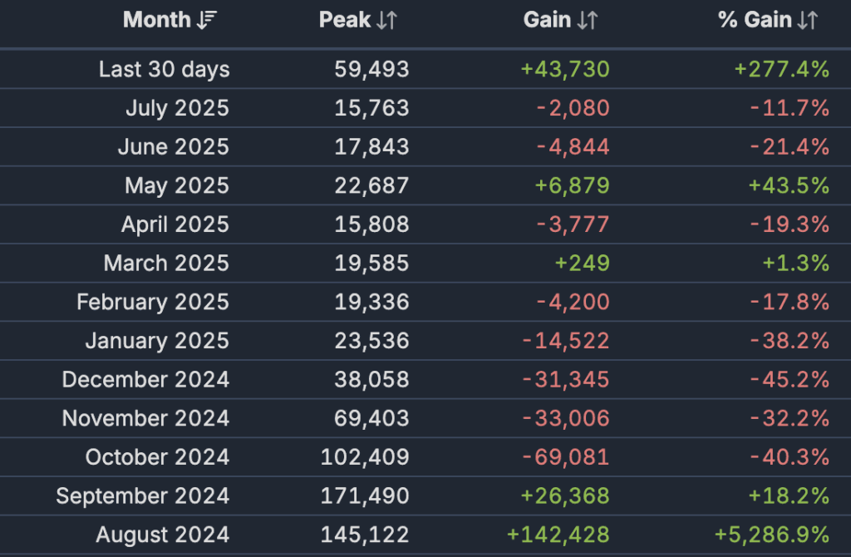Click the October 2024 peak value 102,409
Image resolution: width=851 pixels, height=557 pixels.
[x=365, y=457]
